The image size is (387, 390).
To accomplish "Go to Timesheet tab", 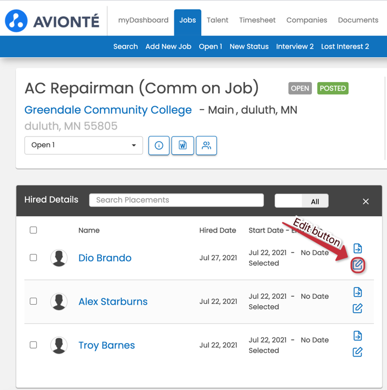I will [257, 20].
